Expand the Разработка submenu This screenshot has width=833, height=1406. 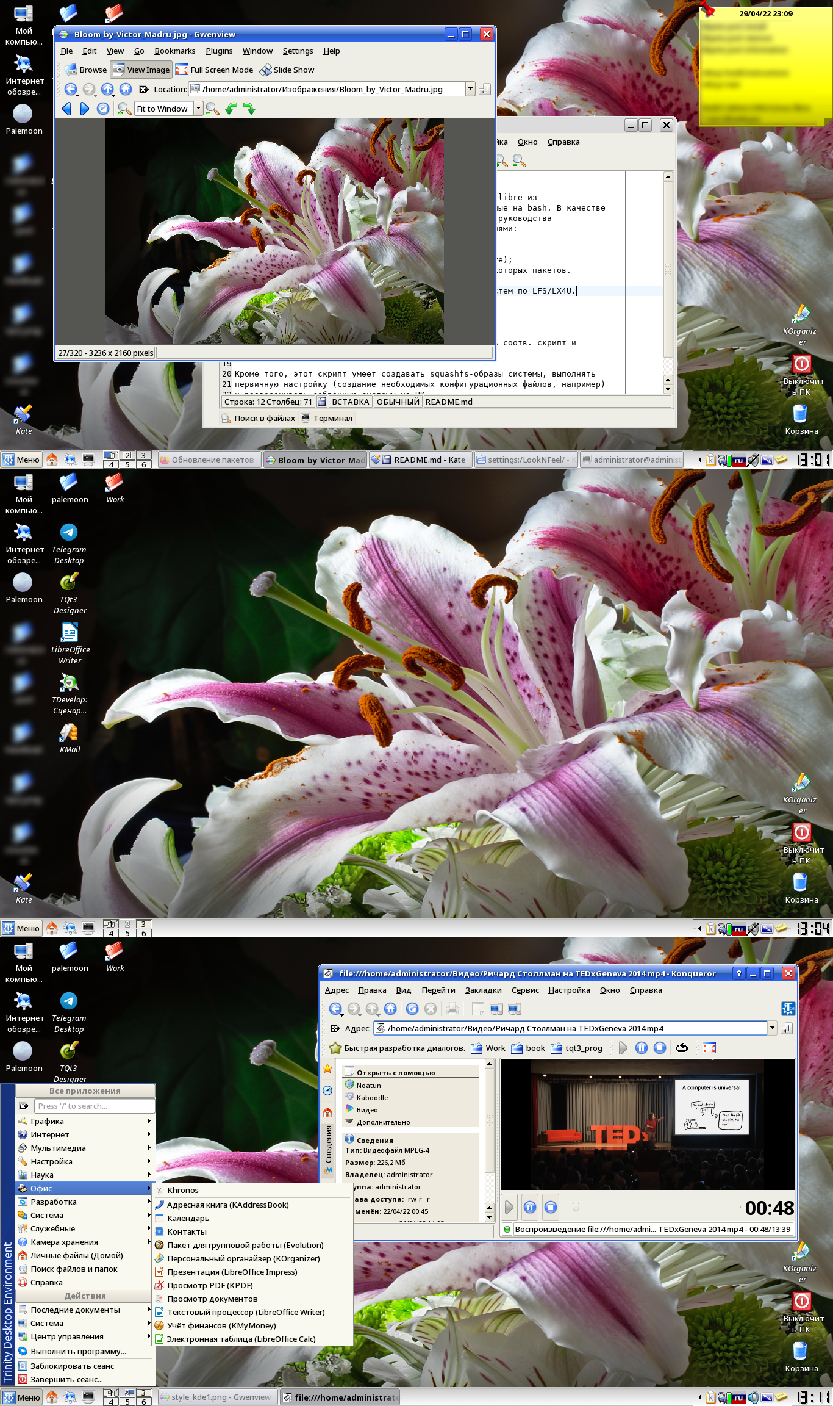[x=84, y=1202]
